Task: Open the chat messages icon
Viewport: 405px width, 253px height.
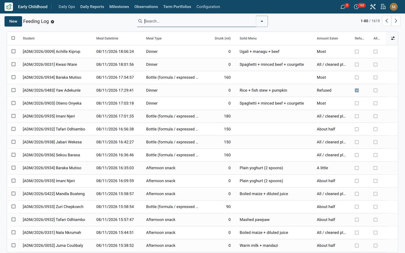Action: pos(343,7)
